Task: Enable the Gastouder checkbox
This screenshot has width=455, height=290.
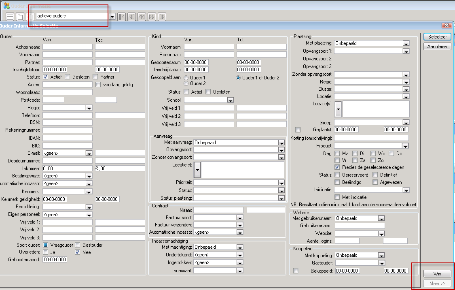Action: tap(77, 245)
